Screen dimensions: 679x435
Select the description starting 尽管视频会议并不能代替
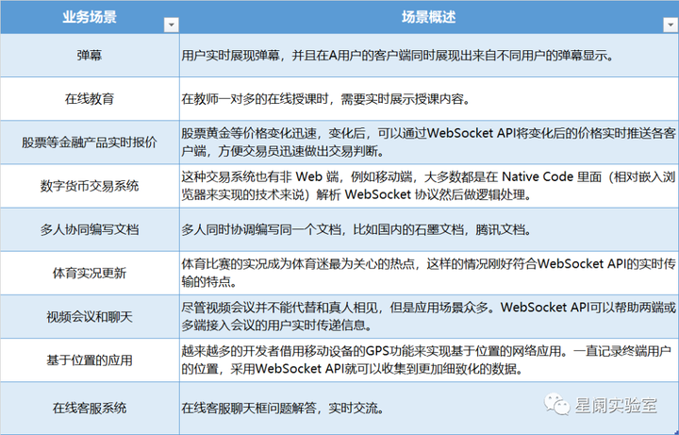point(429,317)
